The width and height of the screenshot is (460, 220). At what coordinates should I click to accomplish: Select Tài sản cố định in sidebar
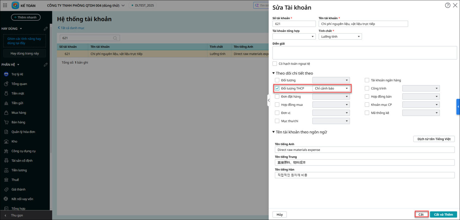pos(22,161)
